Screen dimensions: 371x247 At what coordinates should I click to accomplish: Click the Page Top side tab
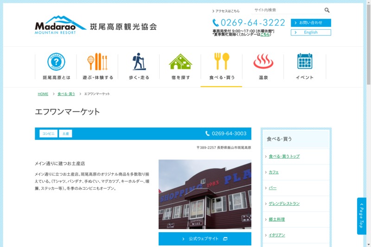tap(361, 216)
